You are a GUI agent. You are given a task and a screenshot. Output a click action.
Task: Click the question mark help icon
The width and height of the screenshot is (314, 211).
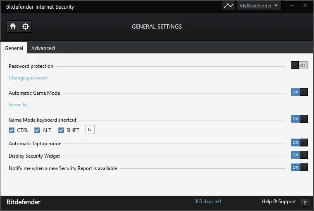pyautogui.click(x=305, y=203)
